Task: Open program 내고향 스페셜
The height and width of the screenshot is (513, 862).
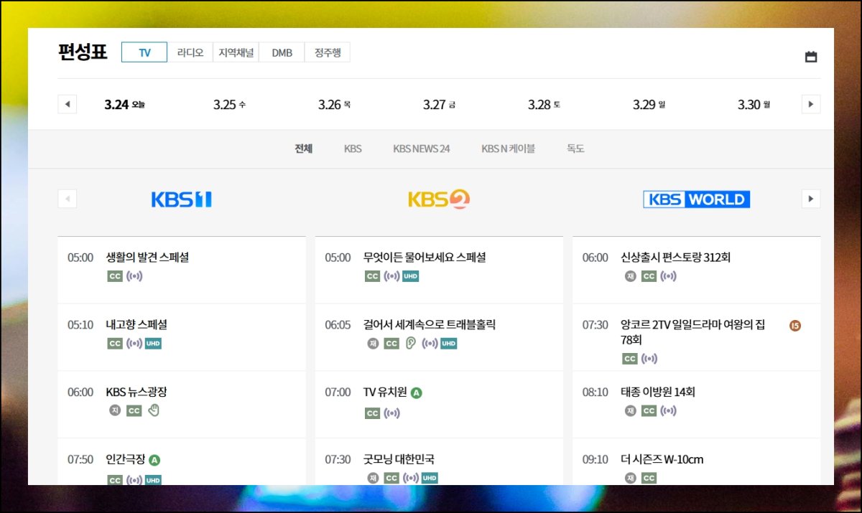Action: (136, 325)
